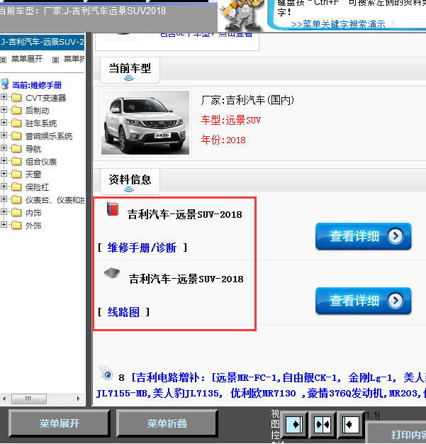
Task: Click the 当前车型 section header
Action: (x=130, y=70)
